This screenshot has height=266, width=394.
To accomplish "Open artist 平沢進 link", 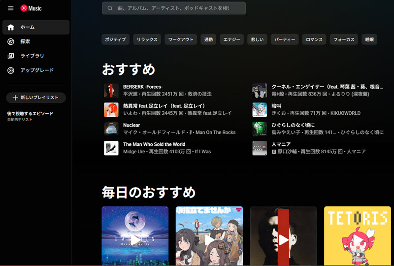I will click(131, 94).
